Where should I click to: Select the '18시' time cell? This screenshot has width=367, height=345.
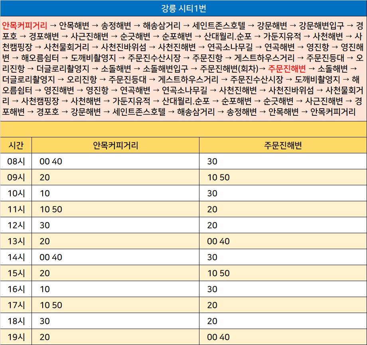[x=16, y=321]
